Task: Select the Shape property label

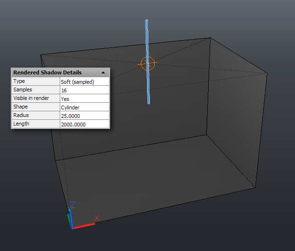Action: pos(20,107)
